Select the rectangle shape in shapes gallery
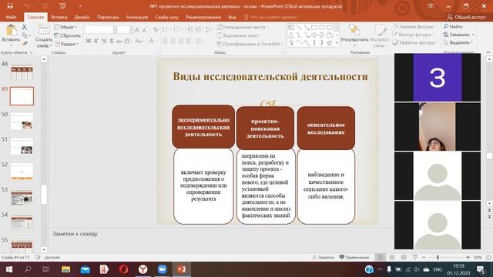 (x=314, y=28)
